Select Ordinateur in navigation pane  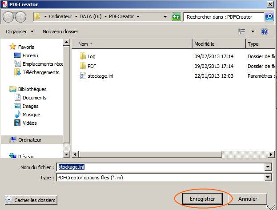30,140
